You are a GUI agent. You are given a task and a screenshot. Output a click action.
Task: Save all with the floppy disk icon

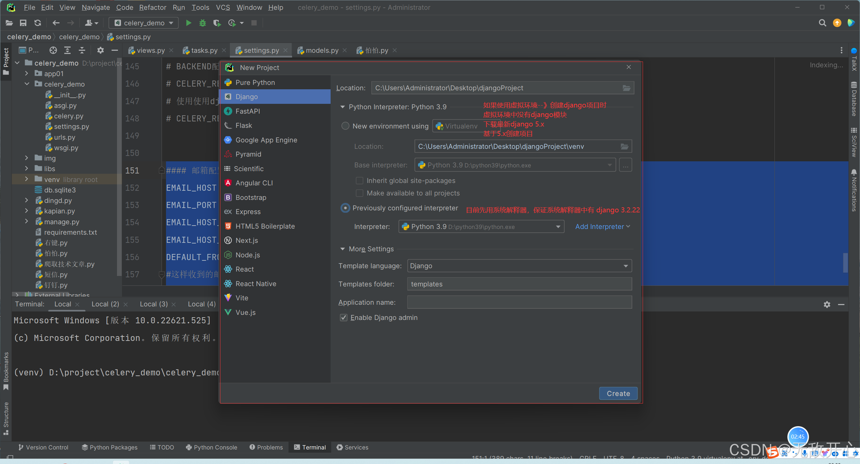(x=23, y=23)
